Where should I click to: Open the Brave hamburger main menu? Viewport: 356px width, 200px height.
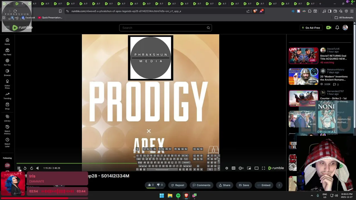point(352,11)
